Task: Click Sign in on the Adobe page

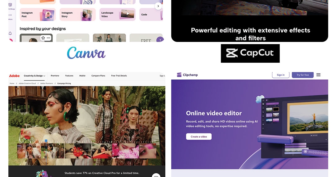Action: click(x=162, y=76)
